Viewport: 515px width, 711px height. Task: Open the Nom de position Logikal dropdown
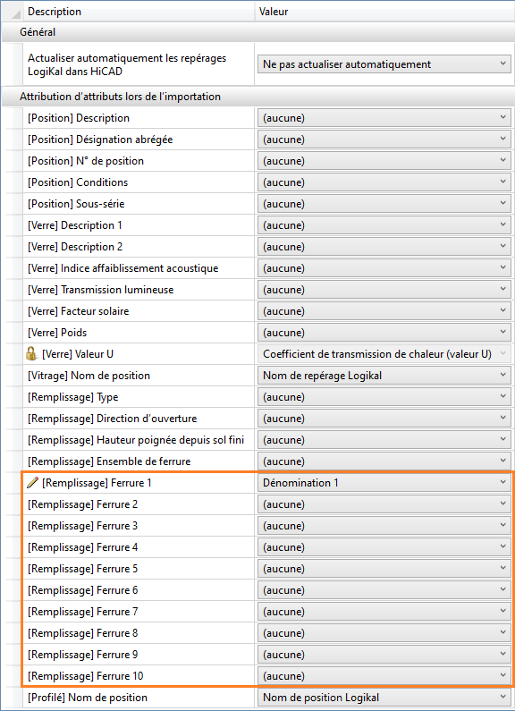tap(384, 698)
